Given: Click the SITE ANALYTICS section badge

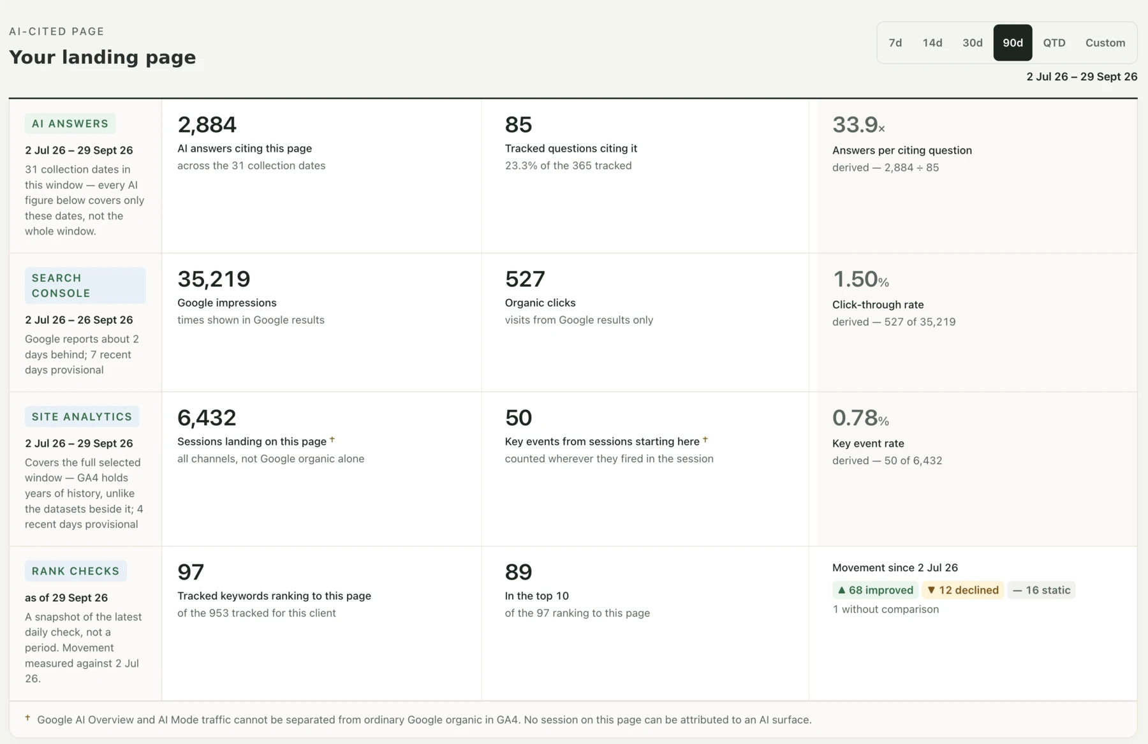Looking at the screenshot, I should coord(82,417).
